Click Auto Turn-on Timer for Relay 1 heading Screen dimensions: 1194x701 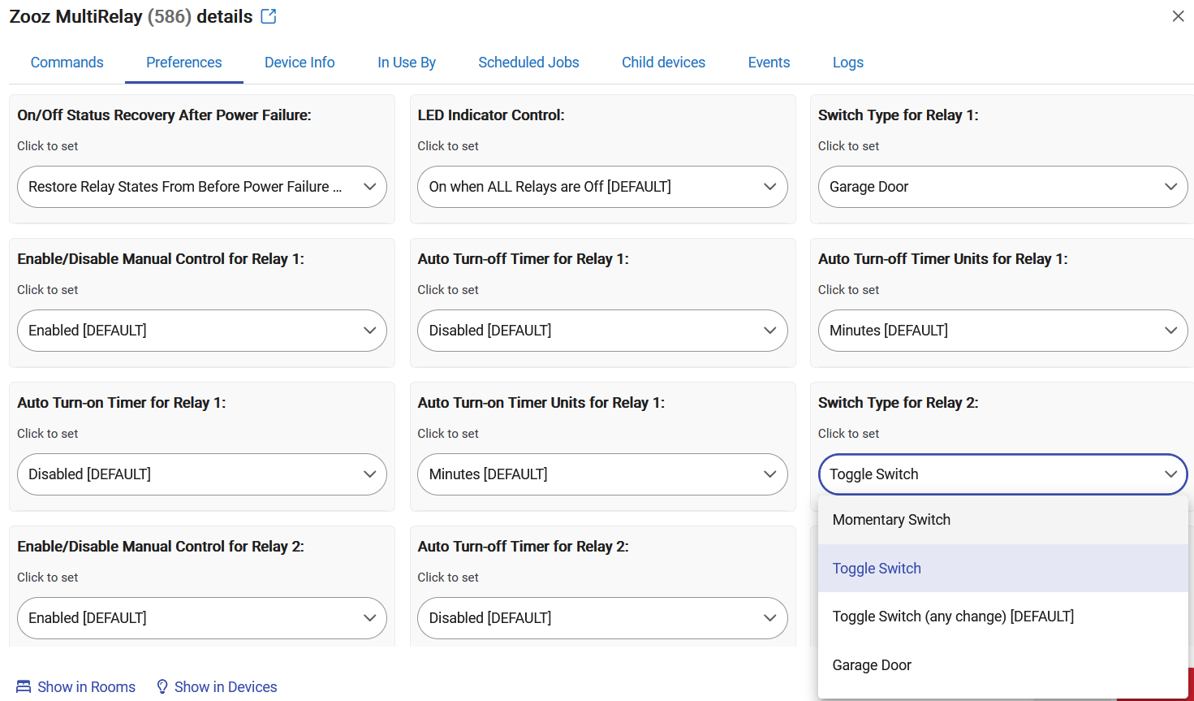pos(122,403)
